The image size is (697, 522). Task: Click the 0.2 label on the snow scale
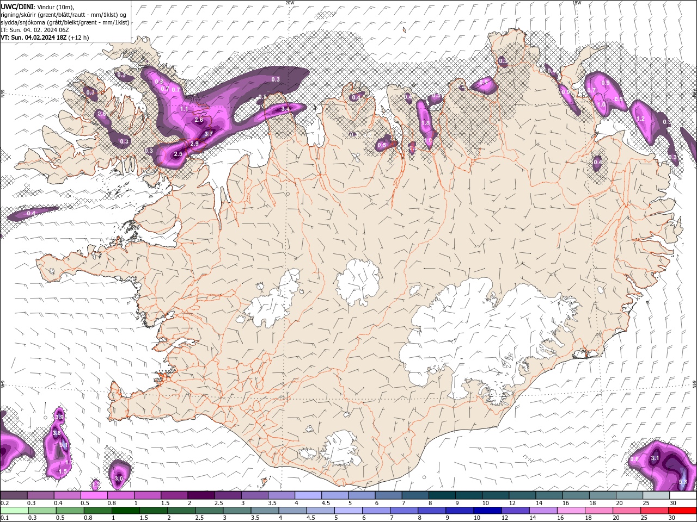pyautogui.click(x=4, y=503)
